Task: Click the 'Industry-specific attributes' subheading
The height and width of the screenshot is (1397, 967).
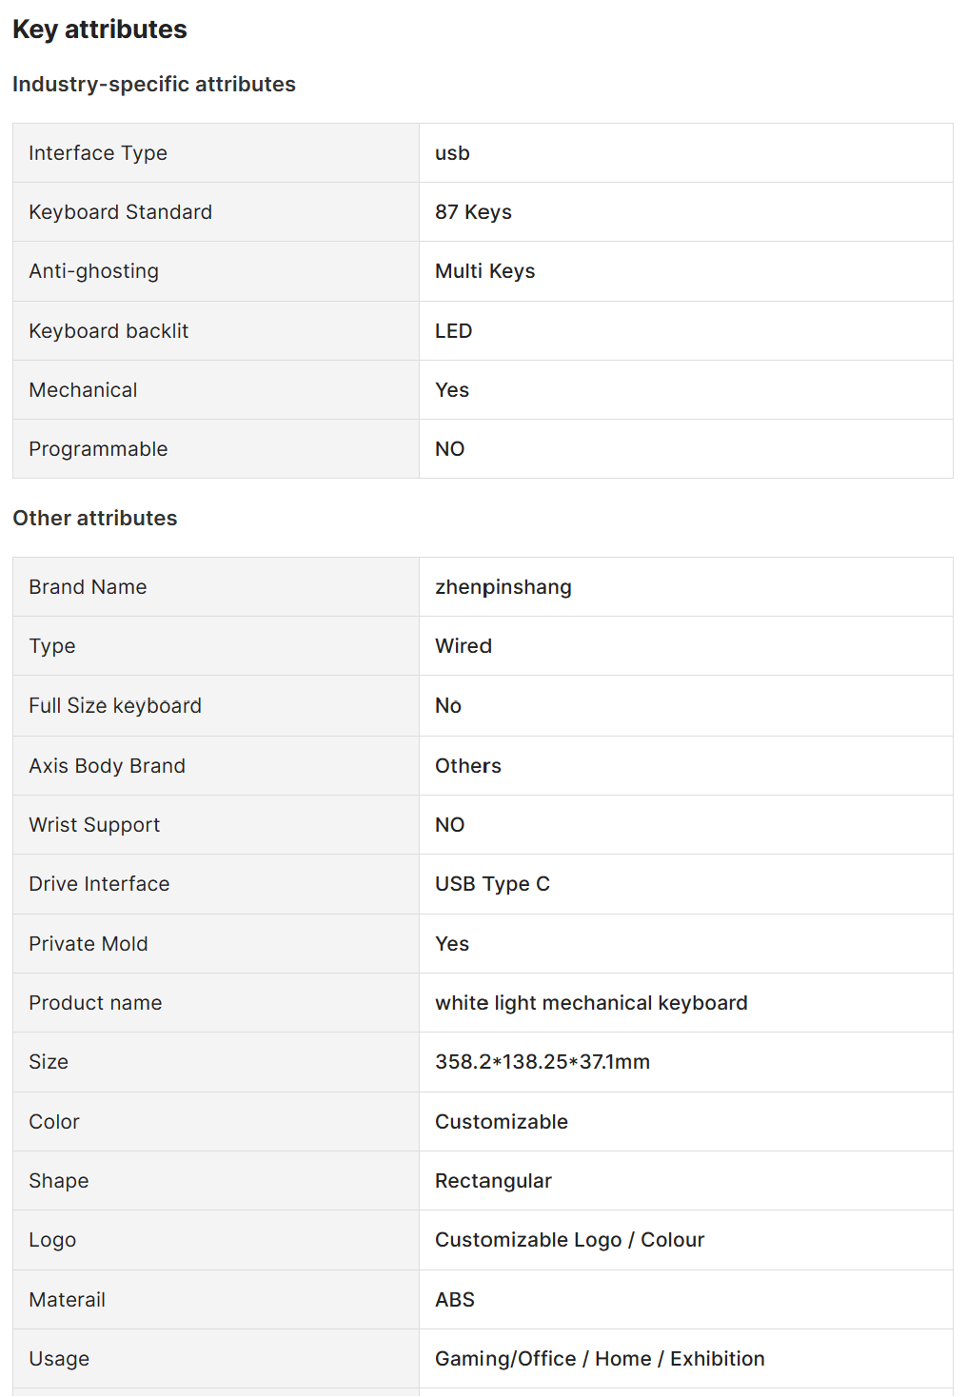Action: (x=154, y=85)
